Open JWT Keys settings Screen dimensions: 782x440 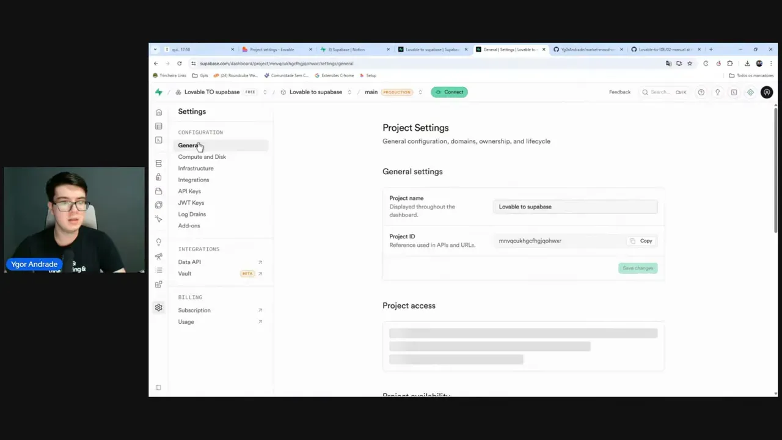[x=191, y=203]
